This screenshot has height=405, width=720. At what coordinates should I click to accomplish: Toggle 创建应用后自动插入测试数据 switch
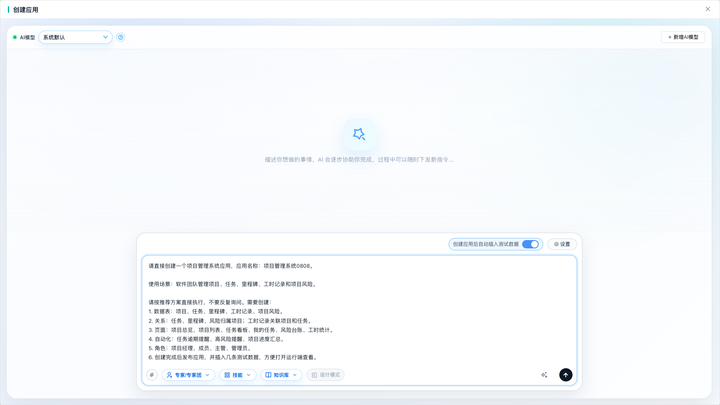click(530, 244)
